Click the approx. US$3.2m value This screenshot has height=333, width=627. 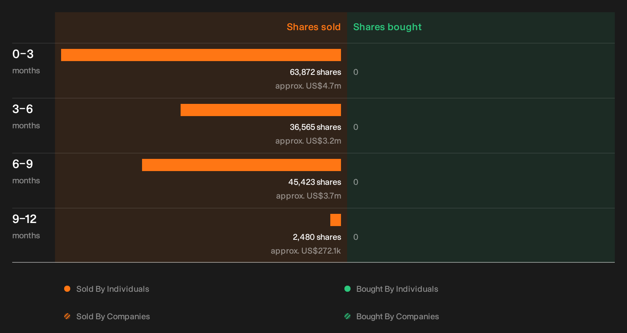tap(308, 141)
